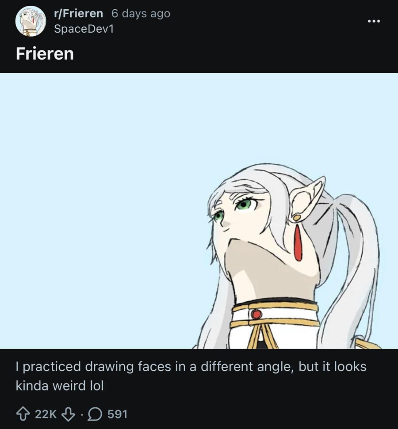Screen dimensions: 398x429
Task: Click the red gem on the collar
Action: coord(256,314)
